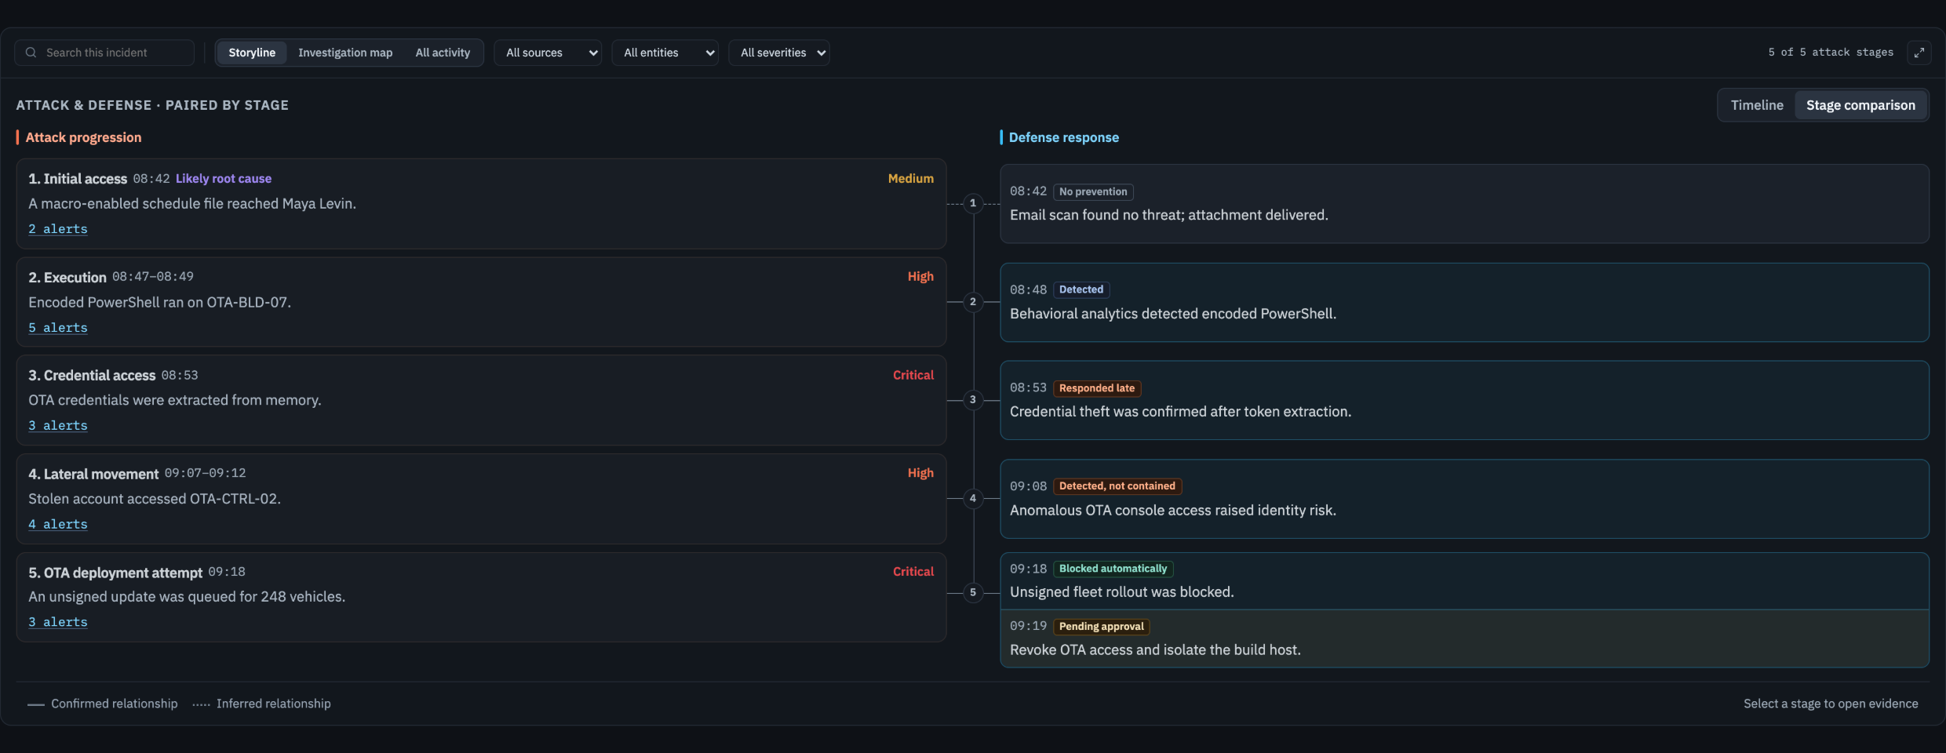
Task: Open the Behavioral analytics detected response card
Action: coord(1464,303)
